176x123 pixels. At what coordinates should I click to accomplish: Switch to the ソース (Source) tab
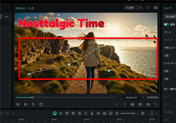click(x=31, y=8)
